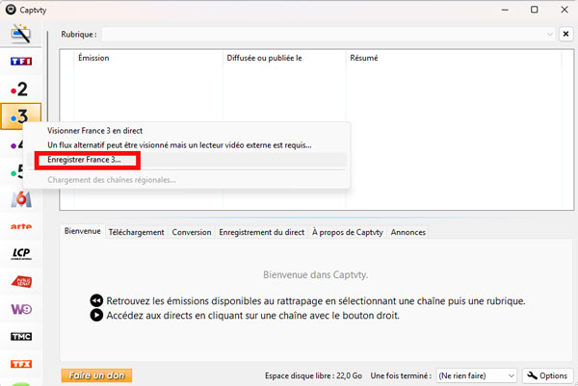Click the wizard icon atop the channel sidebar
Viewport: 578px width, 386px height.
click(20, 35)
